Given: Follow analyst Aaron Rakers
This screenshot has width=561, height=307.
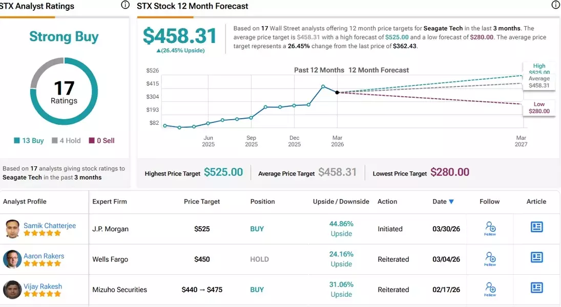Looking at the screenshot, I should pyautogui.click(x=490, y=258).
